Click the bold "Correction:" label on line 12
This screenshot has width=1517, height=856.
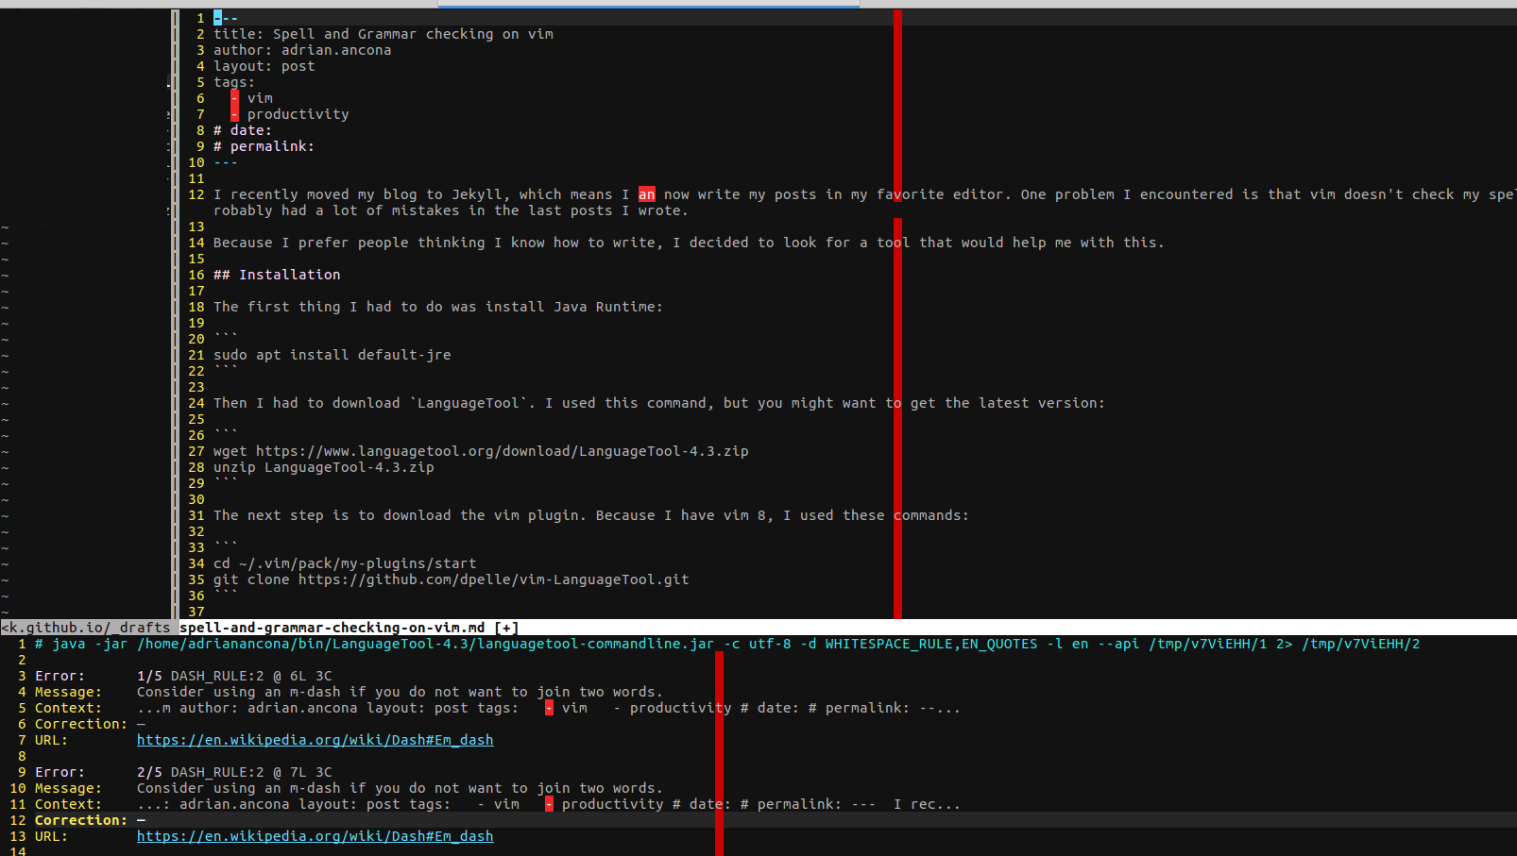tap(81, 820)
